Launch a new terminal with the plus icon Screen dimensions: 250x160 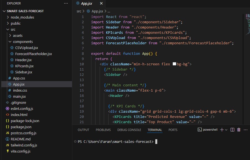[x=221, y=129]
